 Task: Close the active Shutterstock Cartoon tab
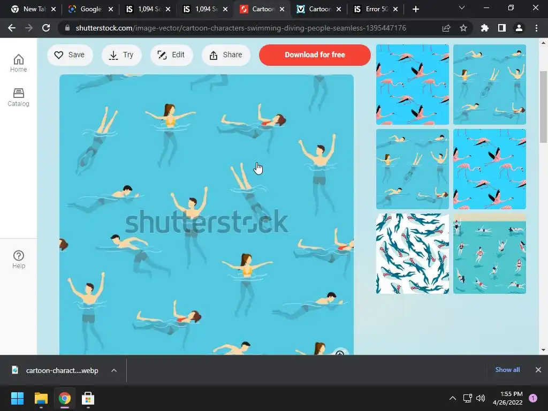click(x=282, y=10)
